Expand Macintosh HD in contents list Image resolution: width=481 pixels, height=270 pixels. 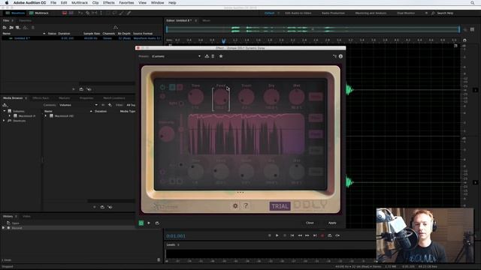click(46, 116)
